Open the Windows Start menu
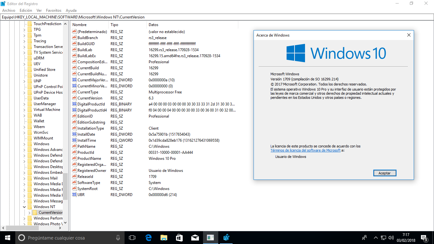Viewport: 434px width, 244px height. [8, 238]
